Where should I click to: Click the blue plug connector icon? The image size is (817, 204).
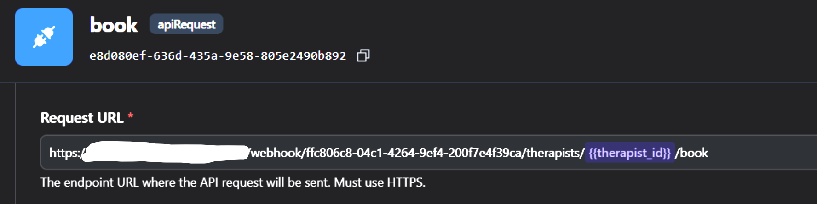click(x=44, y=37)
